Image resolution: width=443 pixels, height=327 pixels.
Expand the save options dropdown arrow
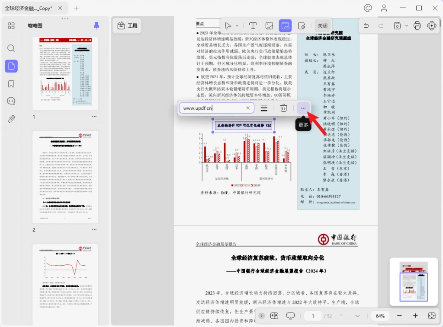coord(406,25)
